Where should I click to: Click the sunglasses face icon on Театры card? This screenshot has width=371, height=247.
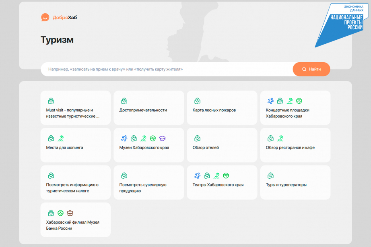click(x=226, y=176)
